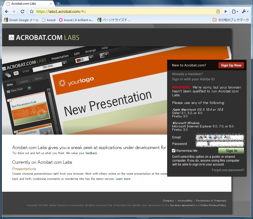Select the Master tab in preview panel
Image resolution: width=253 pixels, height=219 pixels.
point(38,78)
